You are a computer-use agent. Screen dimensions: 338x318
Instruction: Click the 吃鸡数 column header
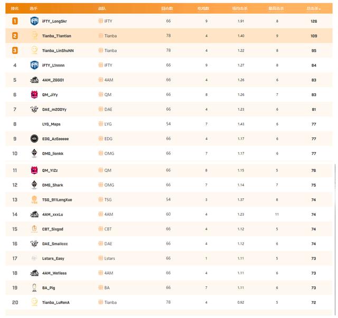click(x=203, y=8)
